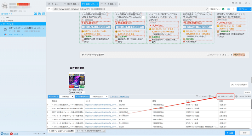The image size is (252, 136).
Task: Reload the page with the refresh icon
Action: coord(49,9)
